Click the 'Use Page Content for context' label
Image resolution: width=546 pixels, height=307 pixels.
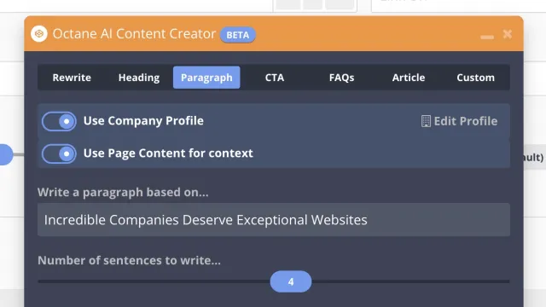[168, 153]
